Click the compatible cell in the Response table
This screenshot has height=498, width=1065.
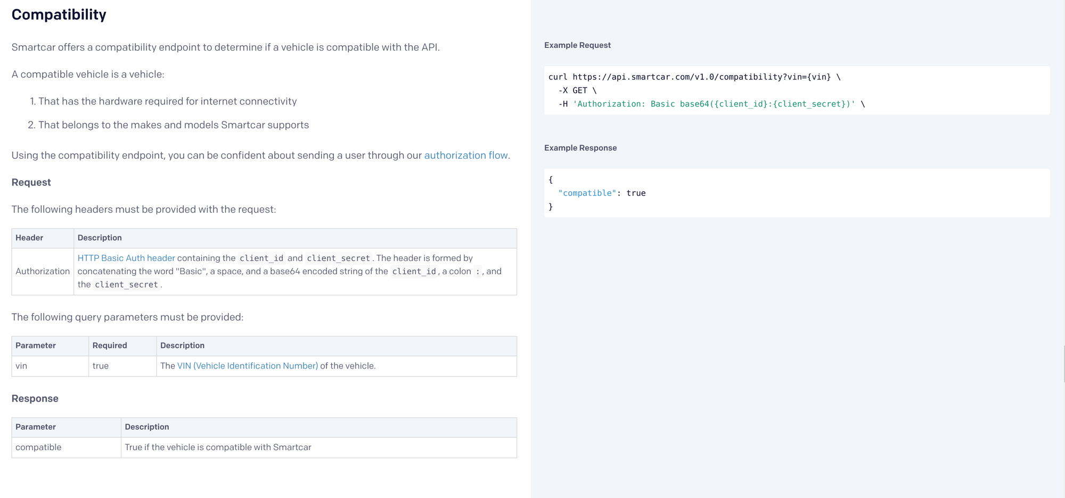pyautogui.click(x=38, y=447)
